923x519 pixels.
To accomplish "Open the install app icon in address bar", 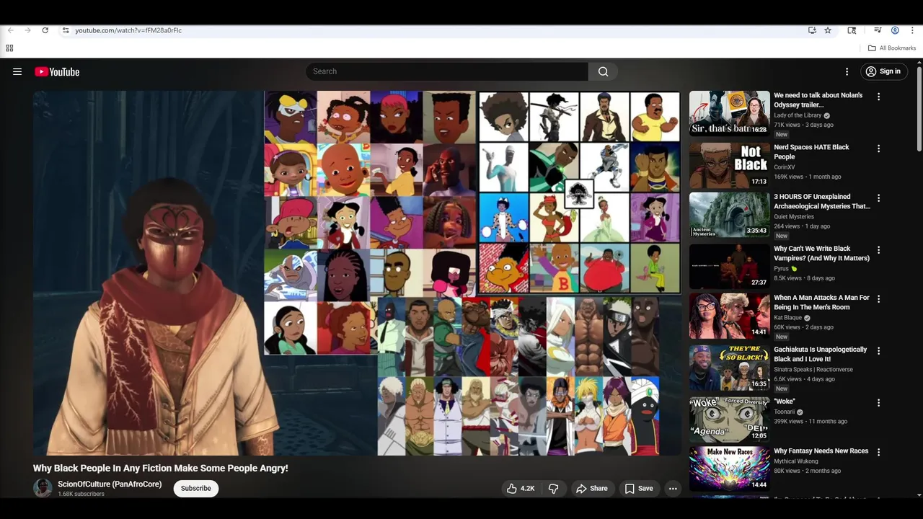I will pos(812,30).
